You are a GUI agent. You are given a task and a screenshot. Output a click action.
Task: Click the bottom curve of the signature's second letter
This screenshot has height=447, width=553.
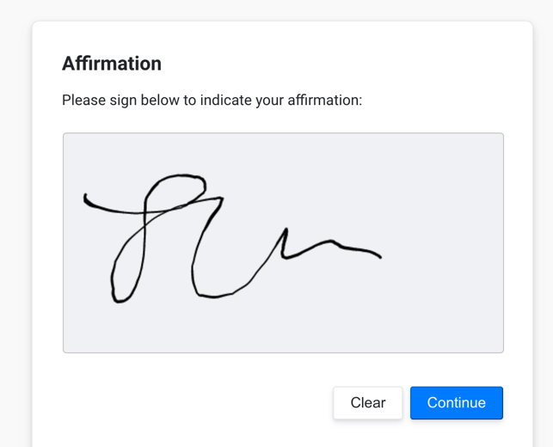(213, 296)
